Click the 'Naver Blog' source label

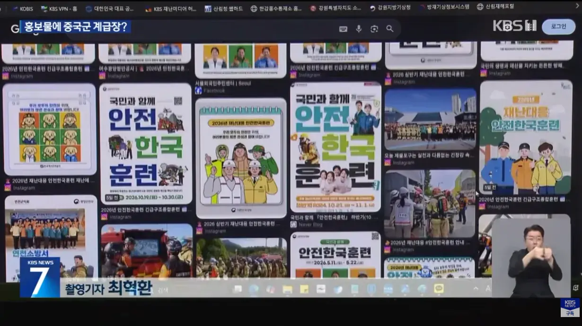(x=310, y=224)
